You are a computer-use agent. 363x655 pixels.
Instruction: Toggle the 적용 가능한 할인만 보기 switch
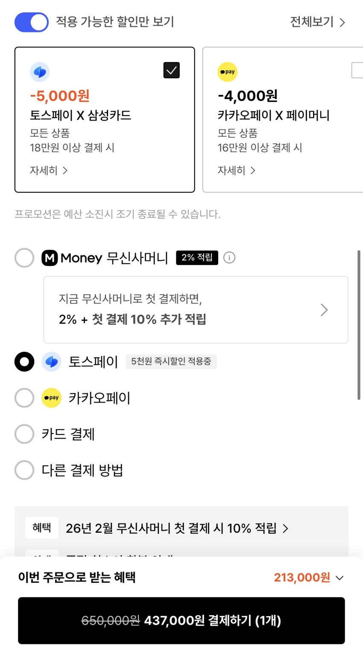click(32, 22)
